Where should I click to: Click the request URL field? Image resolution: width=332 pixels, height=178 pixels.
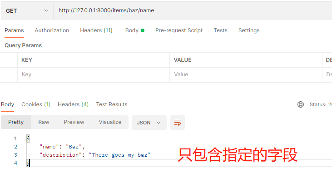point(193,10)
